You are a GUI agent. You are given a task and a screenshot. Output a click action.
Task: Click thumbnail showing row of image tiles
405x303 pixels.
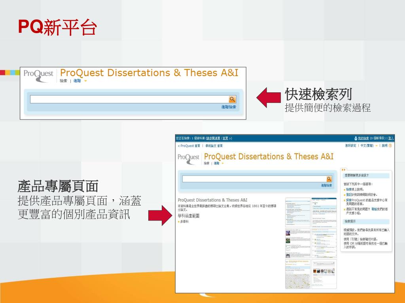click(x=324, y=274)
